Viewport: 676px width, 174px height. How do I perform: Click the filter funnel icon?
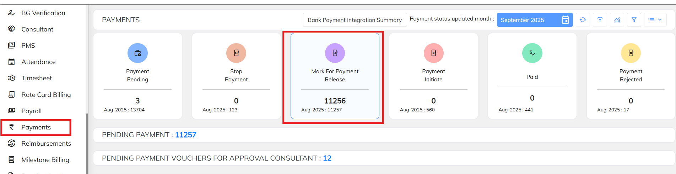(x=634, y=20)
